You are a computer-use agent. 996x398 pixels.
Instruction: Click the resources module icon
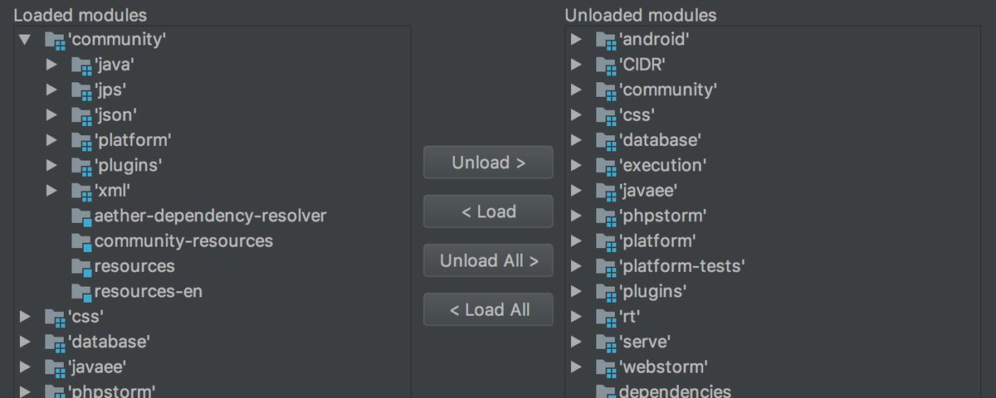click(x=81, y=267)
